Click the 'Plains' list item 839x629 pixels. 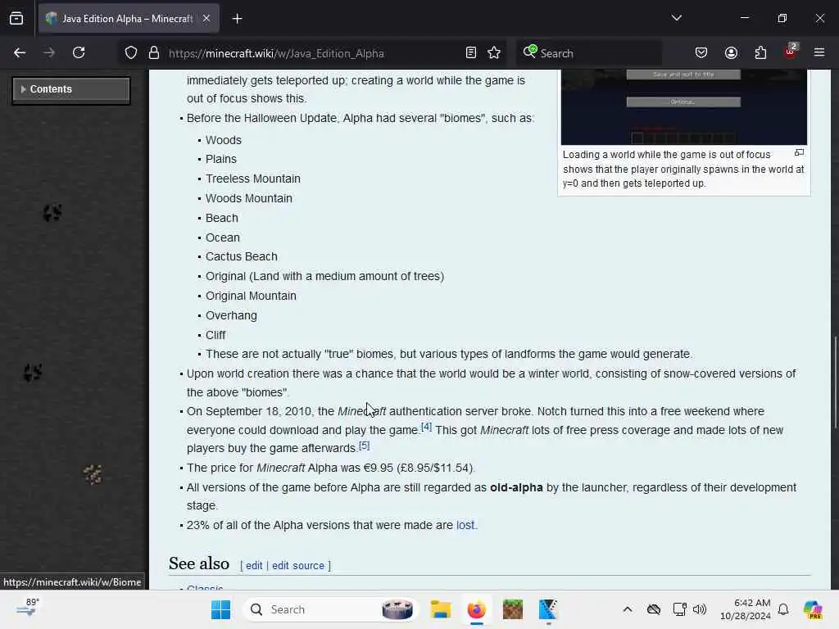221,160
